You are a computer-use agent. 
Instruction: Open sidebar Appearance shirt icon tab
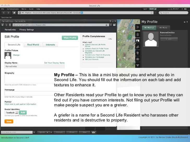tap(138, 65)
